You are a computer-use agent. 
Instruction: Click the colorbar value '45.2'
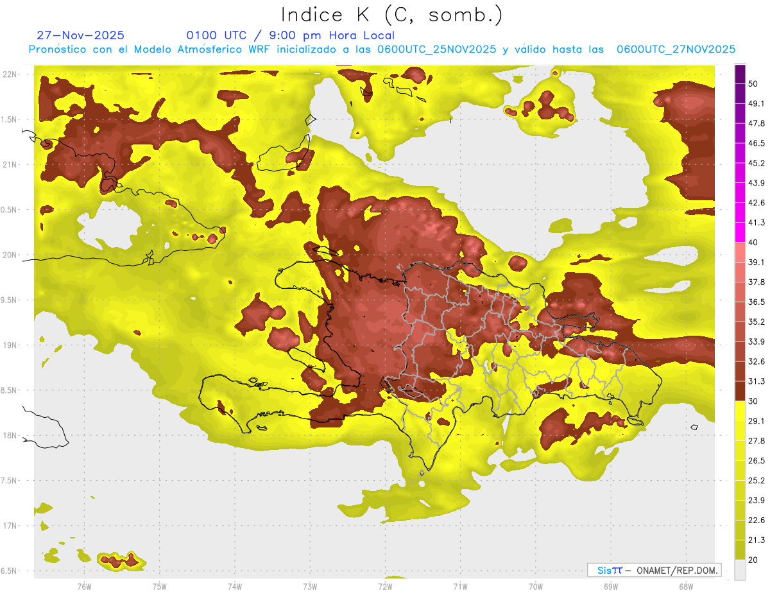pos(756,163)
